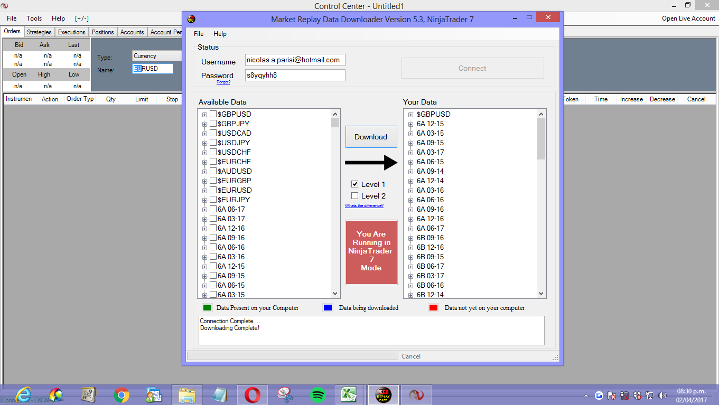
Task: Expand the 6B 12-14 node in Your Data
Action: 411,295
